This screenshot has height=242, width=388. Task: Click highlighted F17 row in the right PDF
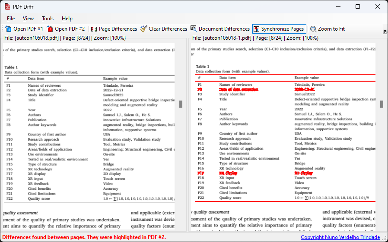[255, 173]
